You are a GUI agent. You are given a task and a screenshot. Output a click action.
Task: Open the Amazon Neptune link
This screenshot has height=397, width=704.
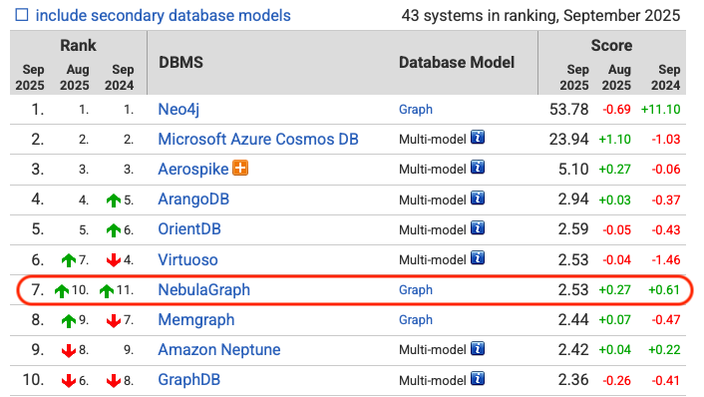coord(219,350)
